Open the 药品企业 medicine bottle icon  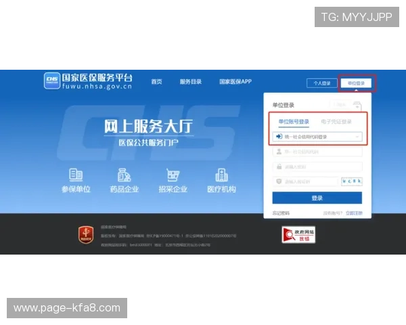[x=125, y=175]
